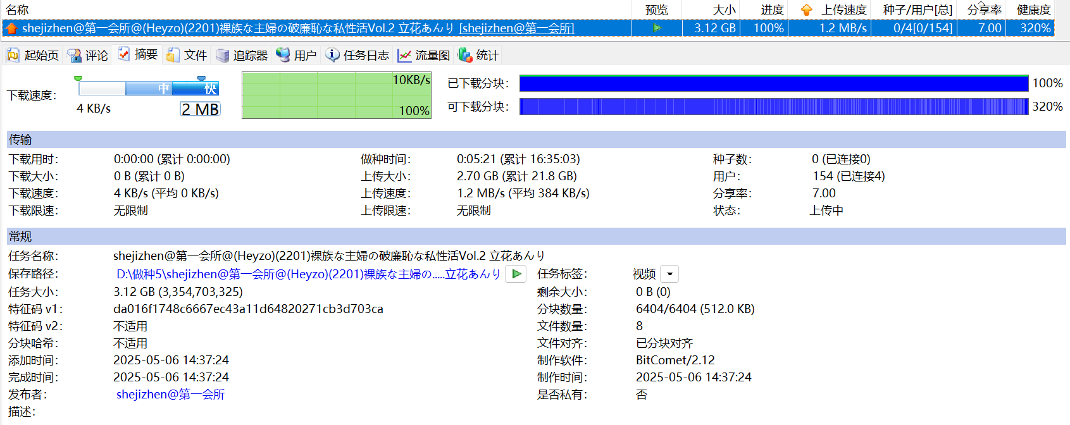1070x425 pixels.
Task: Open the save folder with green play button
Action: 516,274
